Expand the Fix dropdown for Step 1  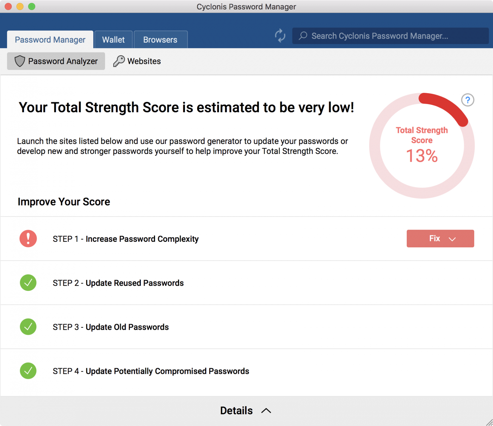[440, 238]
